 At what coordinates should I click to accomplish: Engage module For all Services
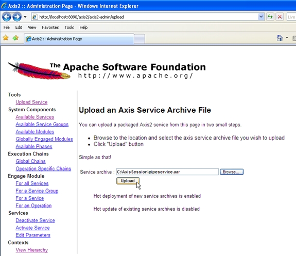tap(32, 183)
